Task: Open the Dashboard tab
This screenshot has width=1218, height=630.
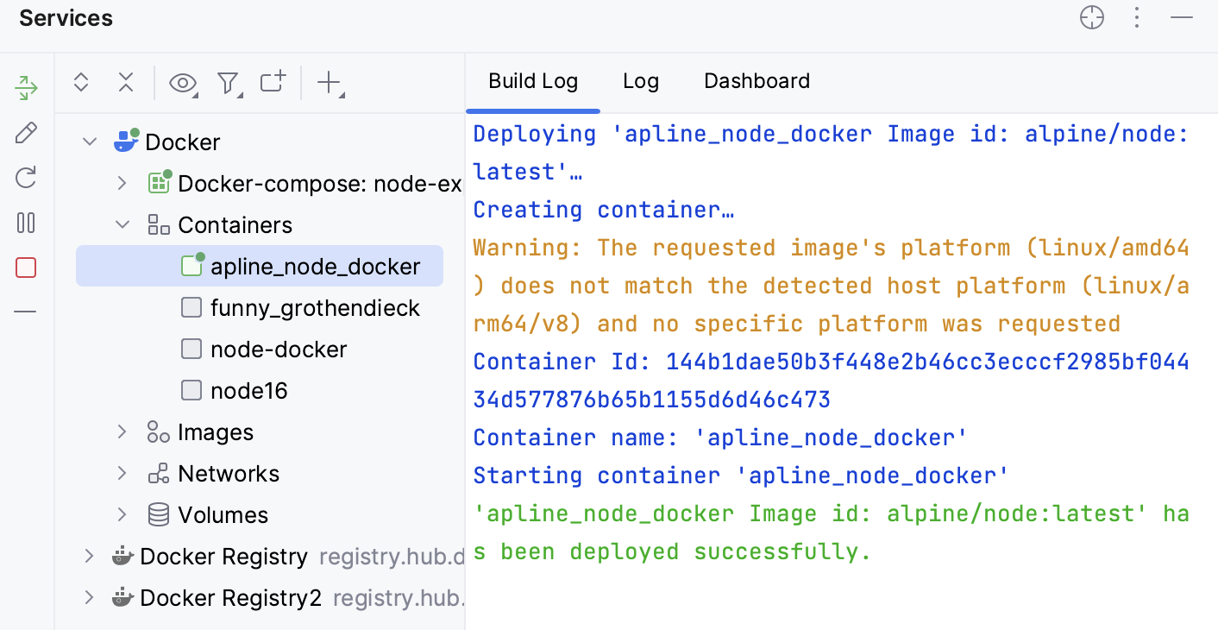Action: point(757,80)
